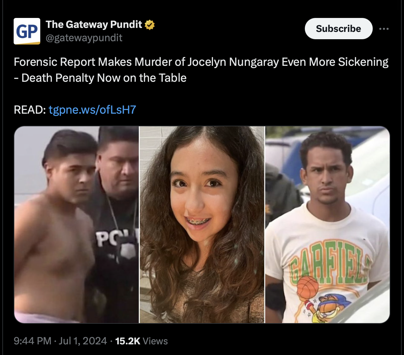
Task: Show the 15.2K view count
Action: point(128,341)
